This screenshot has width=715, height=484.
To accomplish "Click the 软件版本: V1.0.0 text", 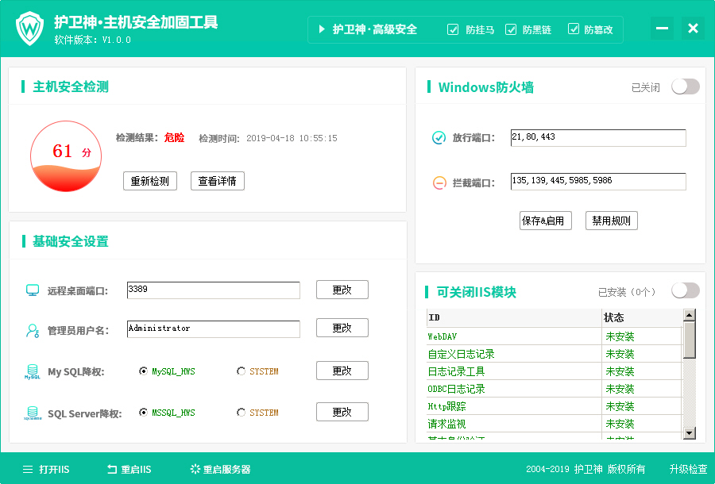I will click(93, 40).
